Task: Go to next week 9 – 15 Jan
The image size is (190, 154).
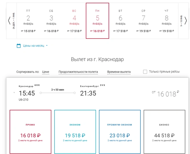Action: click(183, 21)
